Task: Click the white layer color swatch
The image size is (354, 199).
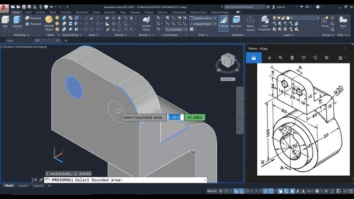Action: tap(288, 18)
